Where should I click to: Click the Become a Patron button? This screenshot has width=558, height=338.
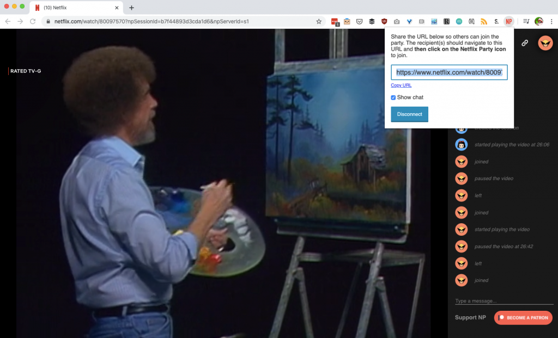523,318
